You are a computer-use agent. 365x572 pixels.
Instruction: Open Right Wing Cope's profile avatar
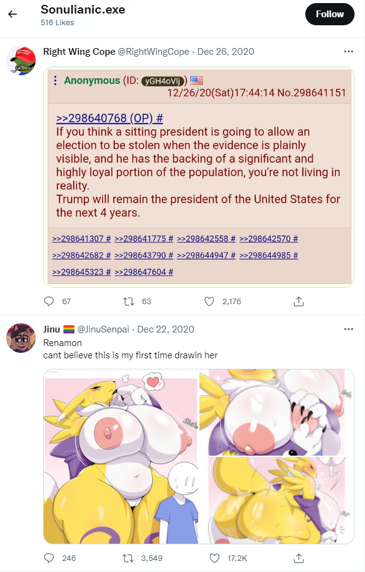pyautogui.click(x=21, y=60)
